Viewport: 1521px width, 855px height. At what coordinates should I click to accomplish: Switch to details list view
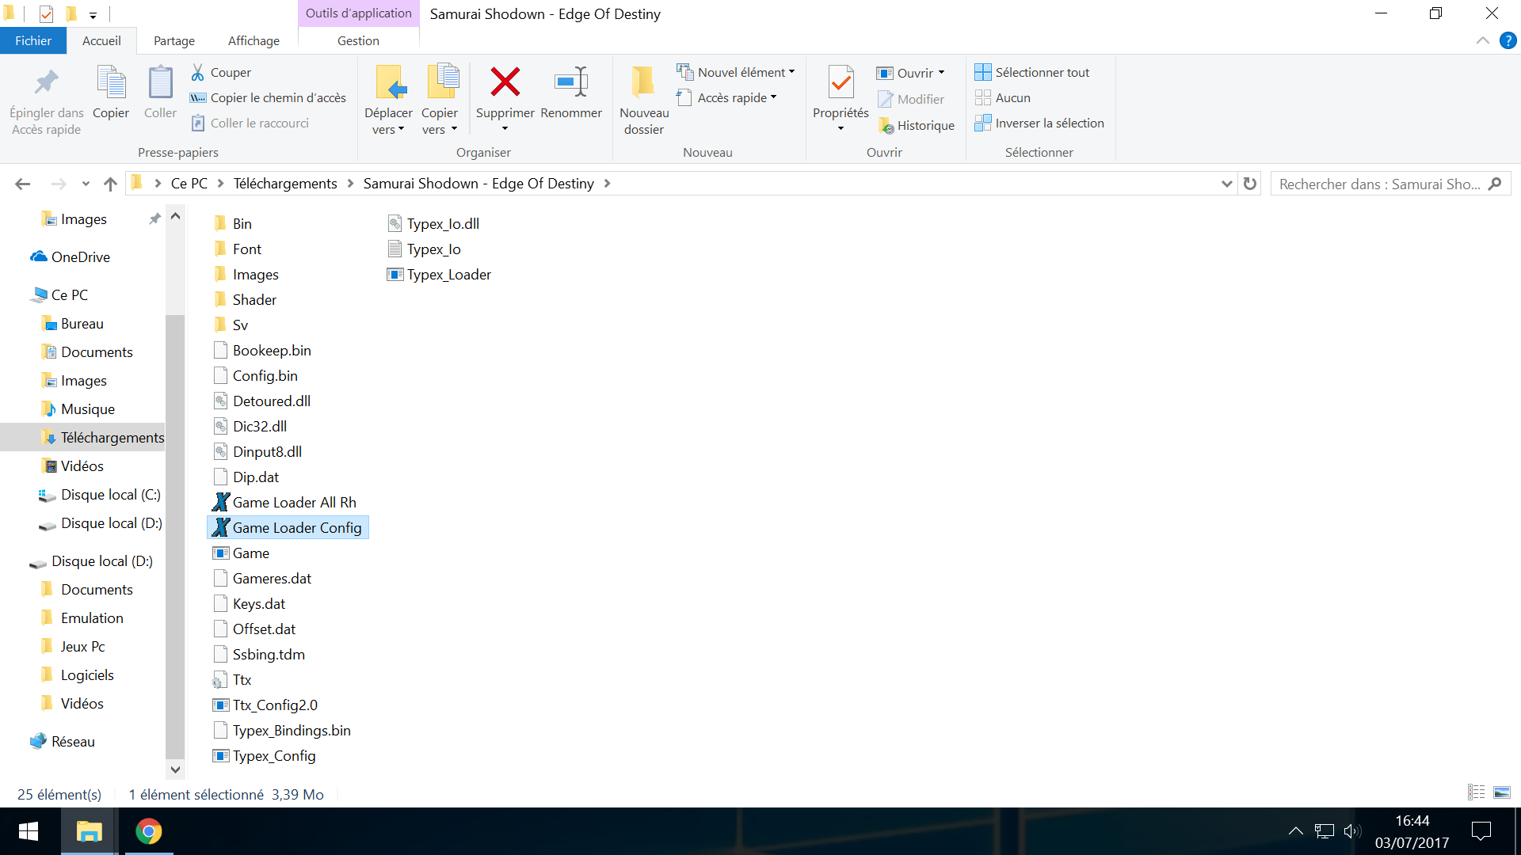(x=1476, y=792)
